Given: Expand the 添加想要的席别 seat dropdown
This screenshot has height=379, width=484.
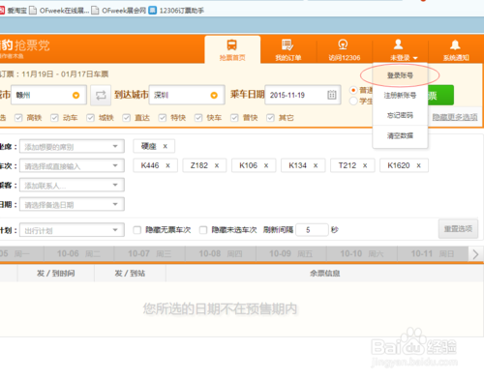Looking at the screenshot, I should (72, 147).
